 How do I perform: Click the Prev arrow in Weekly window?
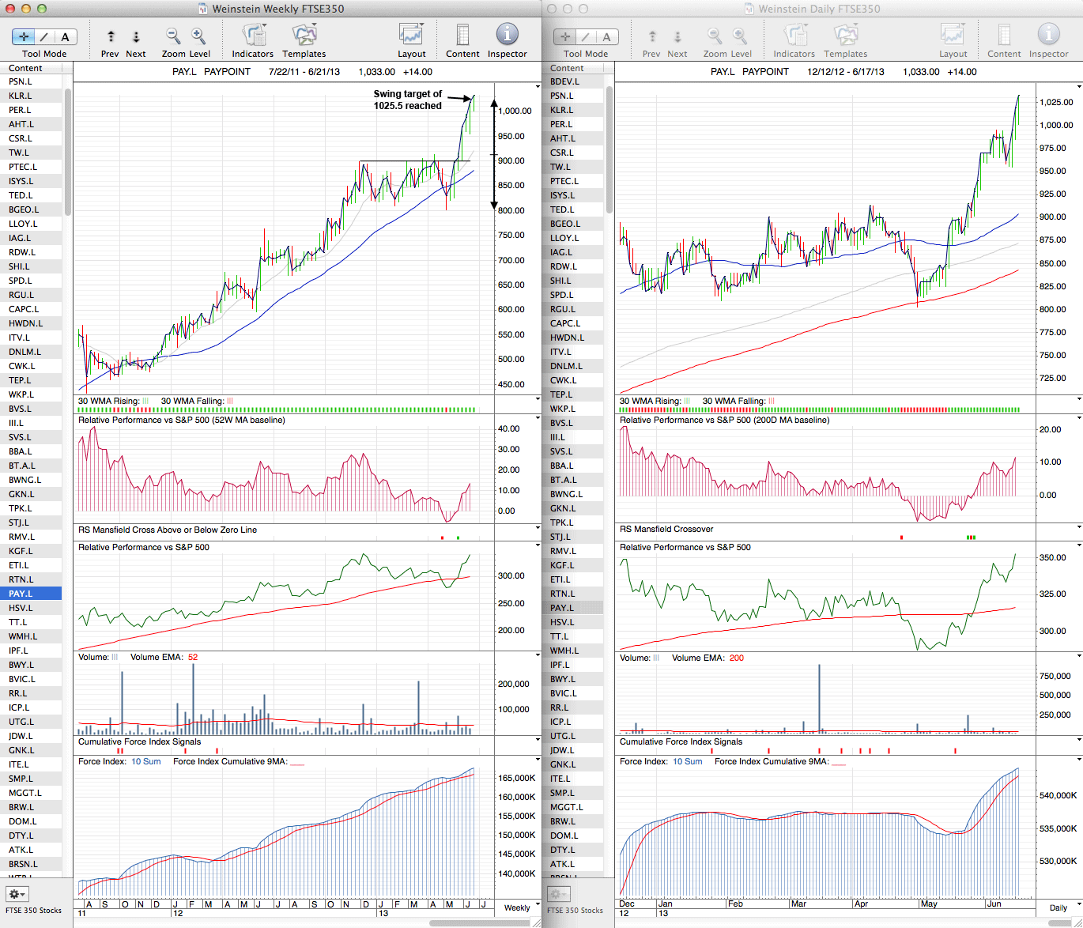tap(111, 36)
